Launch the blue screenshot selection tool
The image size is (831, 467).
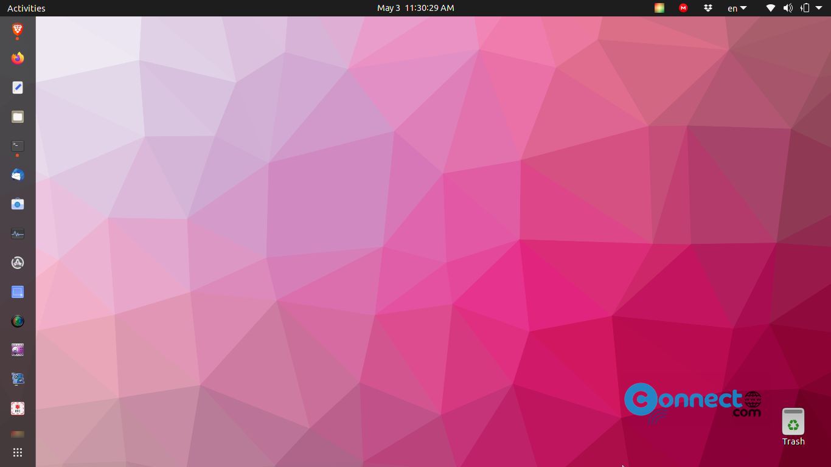click(x=18, y=292)
